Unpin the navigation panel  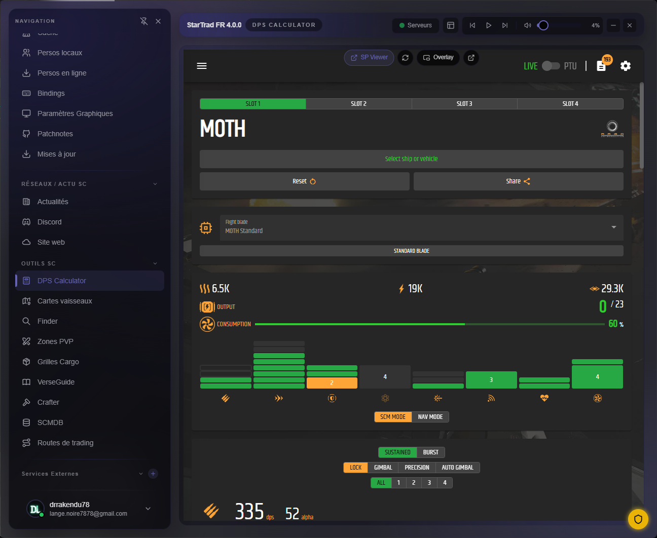coord(144,21)
